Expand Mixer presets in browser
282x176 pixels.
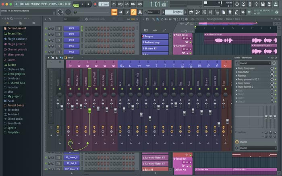(x=14, y=55)
